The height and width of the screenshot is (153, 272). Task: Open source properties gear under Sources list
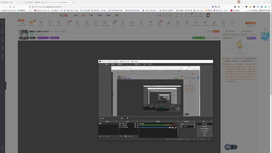pyautogui.click(x=126, y=136)
